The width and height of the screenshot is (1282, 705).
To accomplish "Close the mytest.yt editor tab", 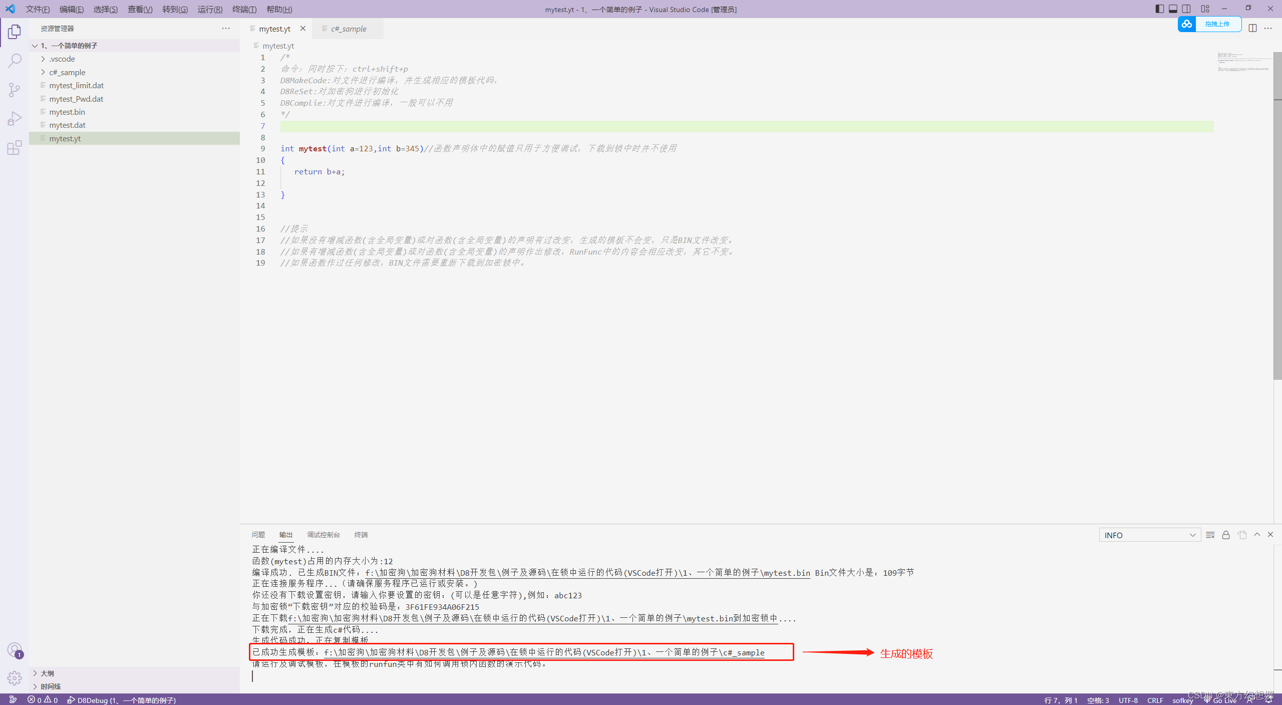I will click(x=303, y=29).
